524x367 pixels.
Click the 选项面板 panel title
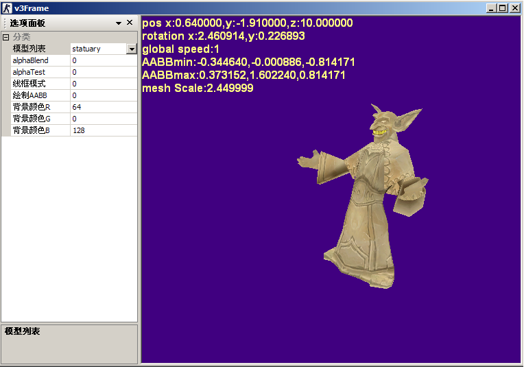[x=27, y=23]
